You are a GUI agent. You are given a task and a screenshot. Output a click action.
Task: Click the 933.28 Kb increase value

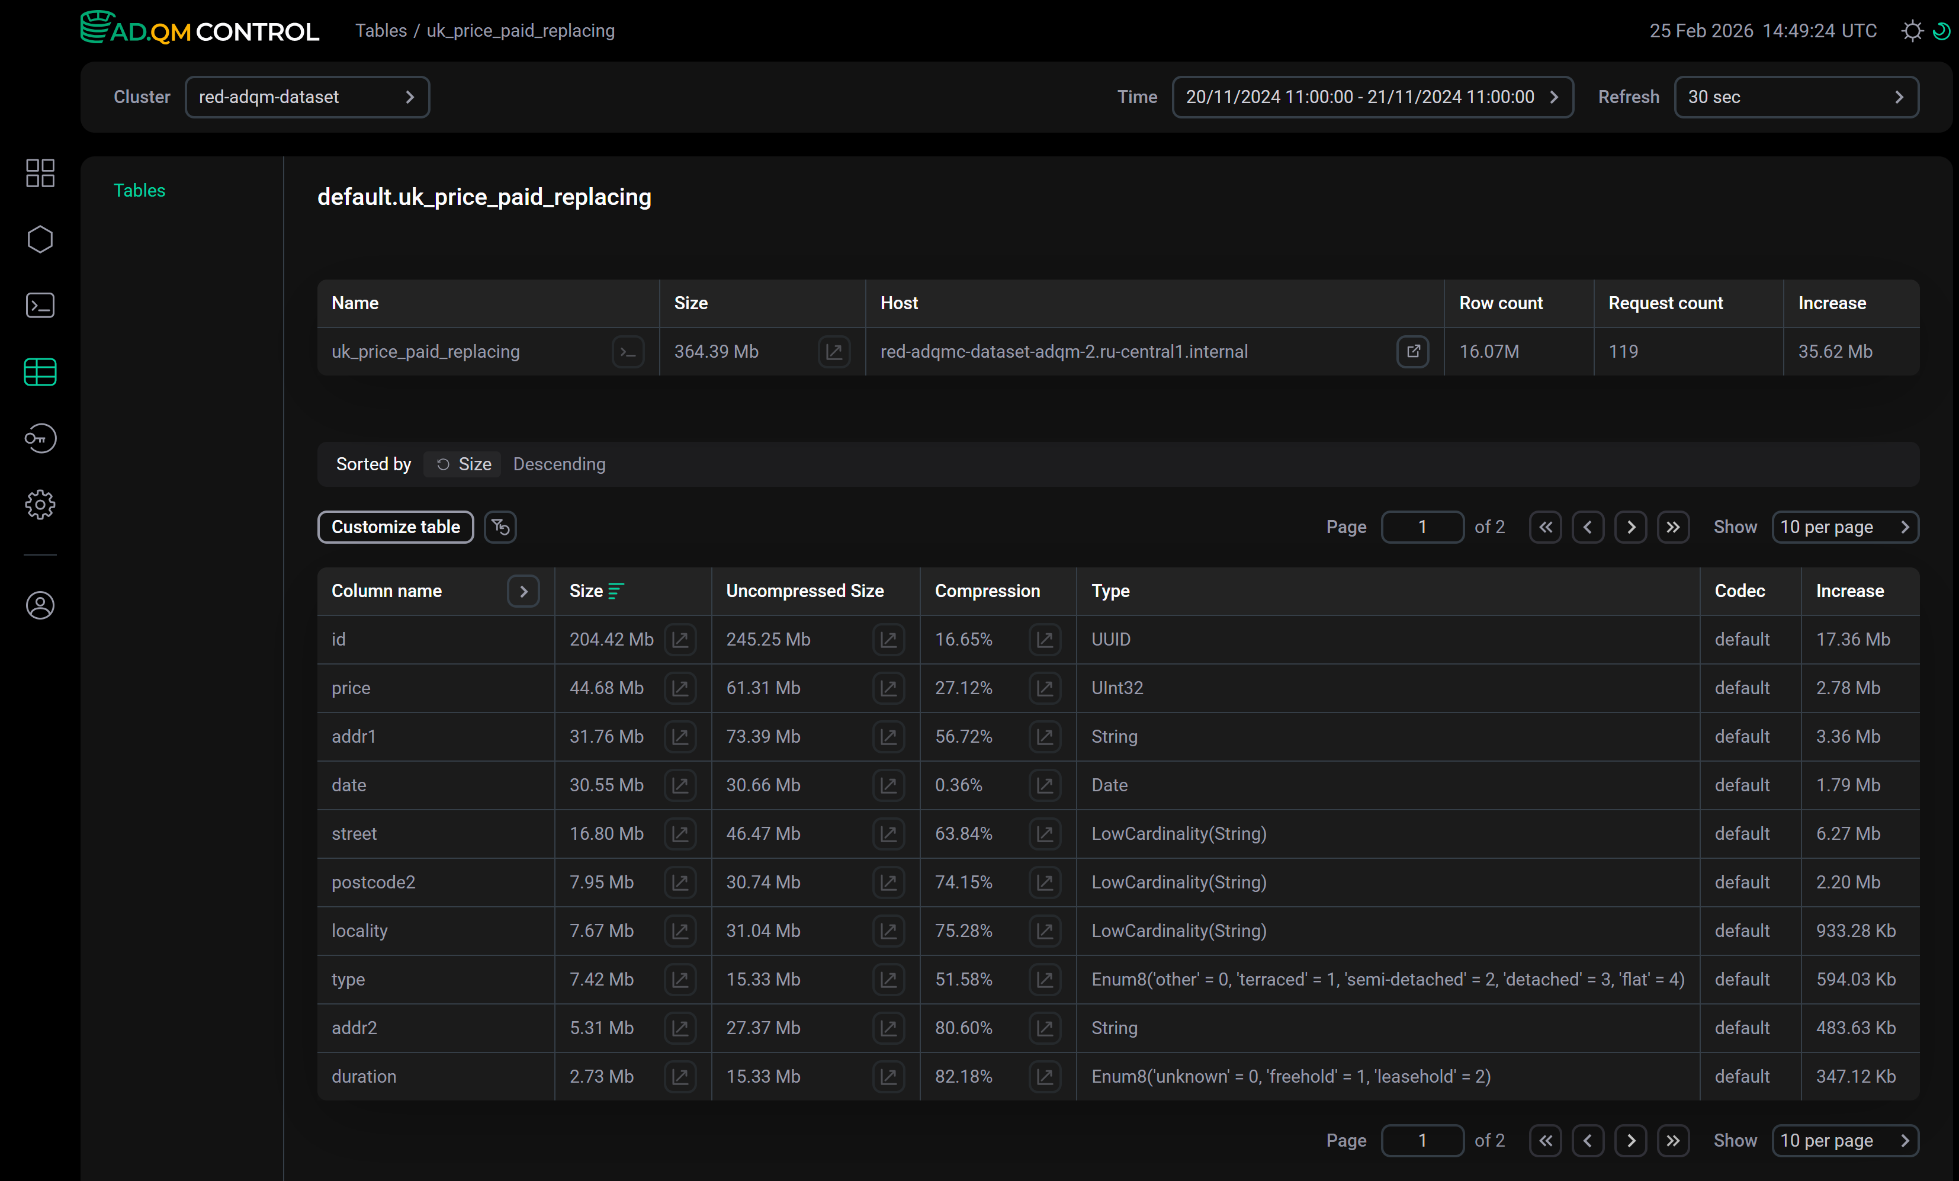click(x=1855, y=930)
